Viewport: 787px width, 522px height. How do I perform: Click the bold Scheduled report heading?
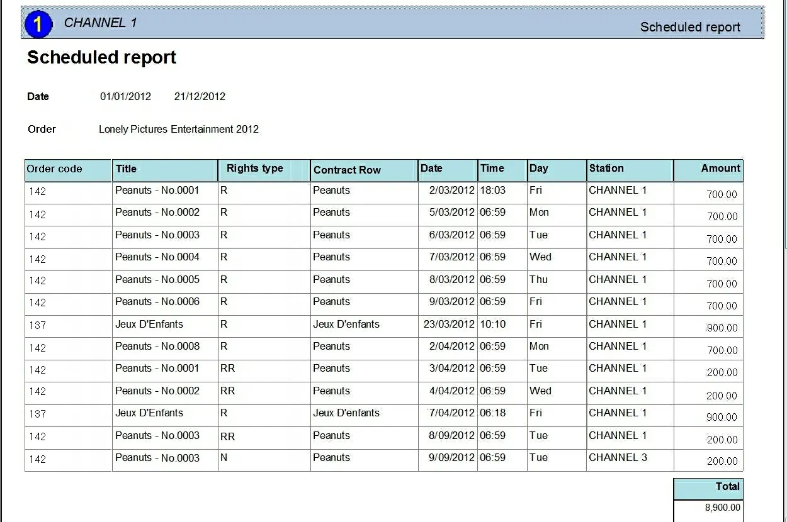coord(101,58)
